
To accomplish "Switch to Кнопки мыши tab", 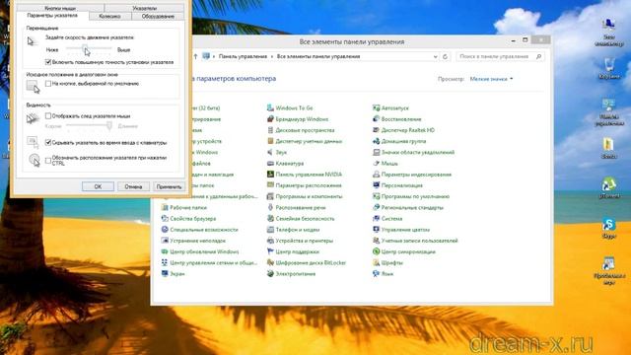I will [60, 8].
